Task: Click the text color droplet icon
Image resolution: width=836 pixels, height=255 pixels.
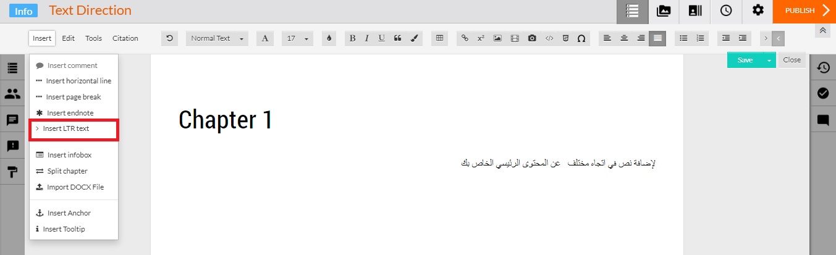Action: coord(329,38)
